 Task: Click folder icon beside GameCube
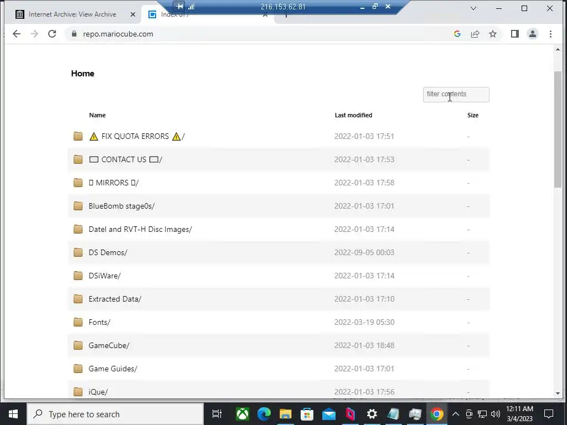click(x=78, y=345)
